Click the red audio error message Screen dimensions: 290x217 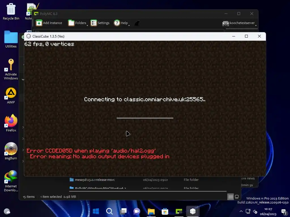[98, 153]
